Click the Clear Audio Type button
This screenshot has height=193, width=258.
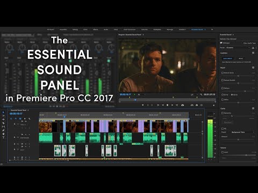tap(249, 43)
